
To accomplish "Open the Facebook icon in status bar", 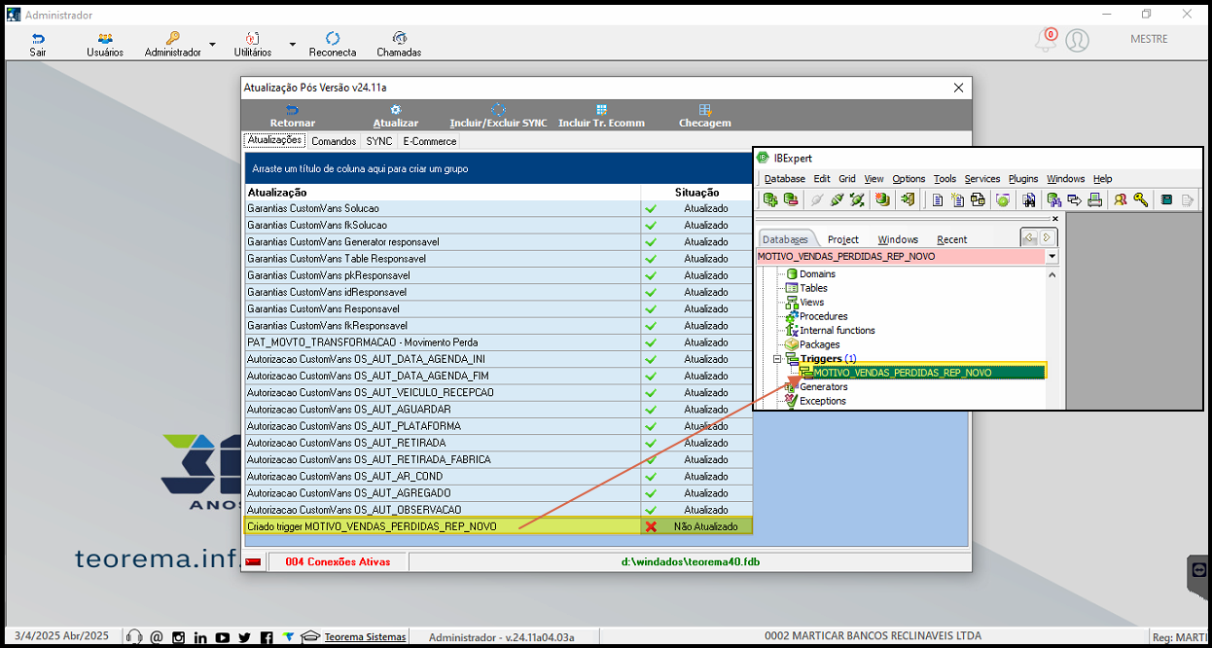I will [267, 637].
